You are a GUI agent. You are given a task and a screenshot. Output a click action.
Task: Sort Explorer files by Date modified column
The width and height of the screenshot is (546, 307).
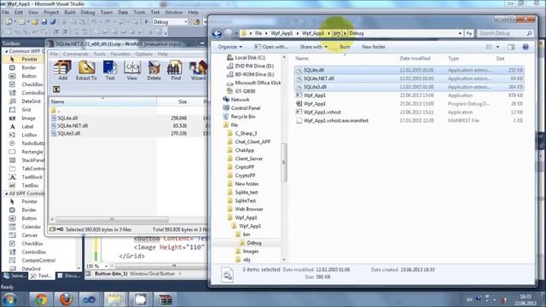tap(415, 59)
